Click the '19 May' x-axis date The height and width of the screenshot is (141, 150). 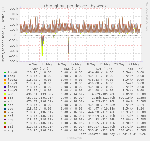click(105, 64)
